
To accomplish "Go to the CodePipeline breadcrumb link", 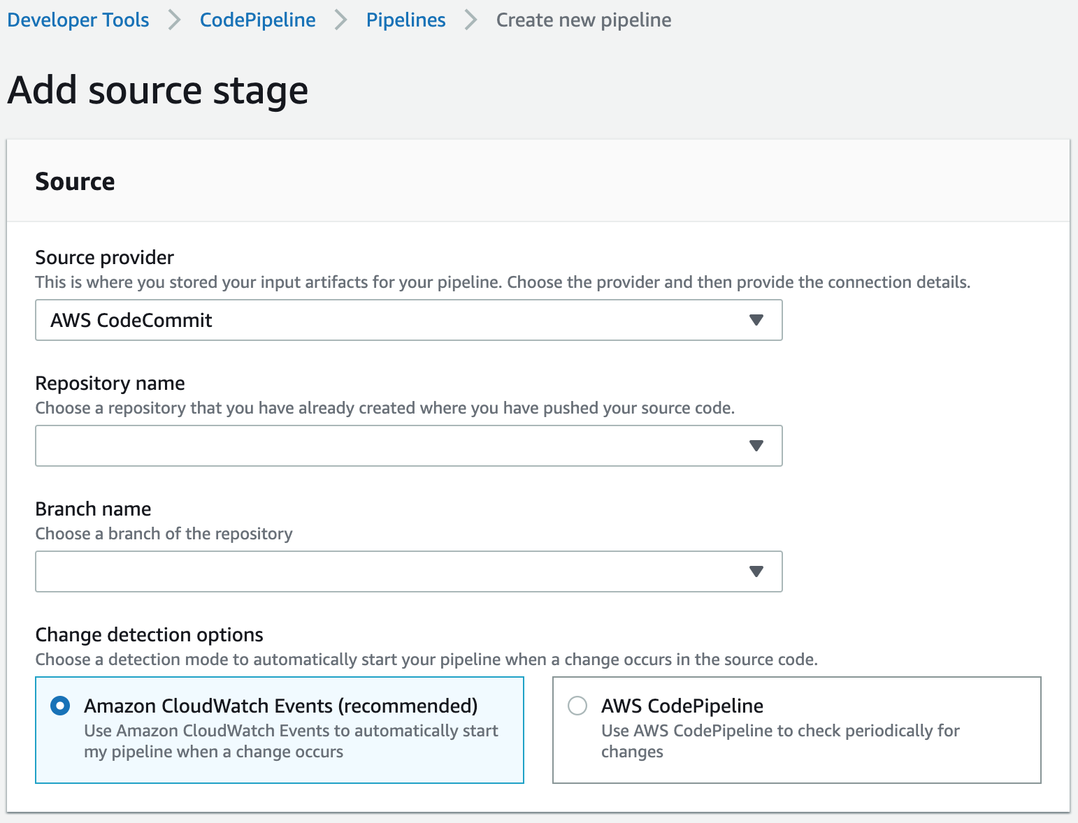I will tap(257, 20).
